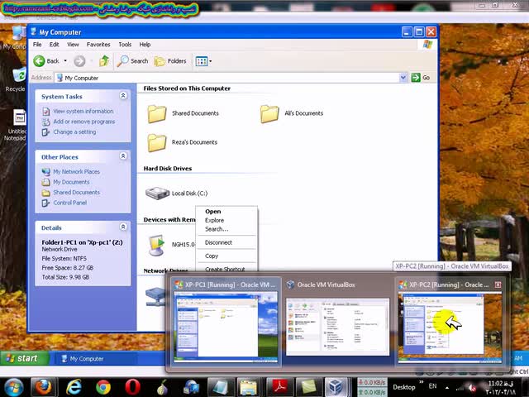The image size is (529, 397).
Task: Click the VirtualBox cube taskbar icon
Action: pyautogui.click(x=336, y=387)
